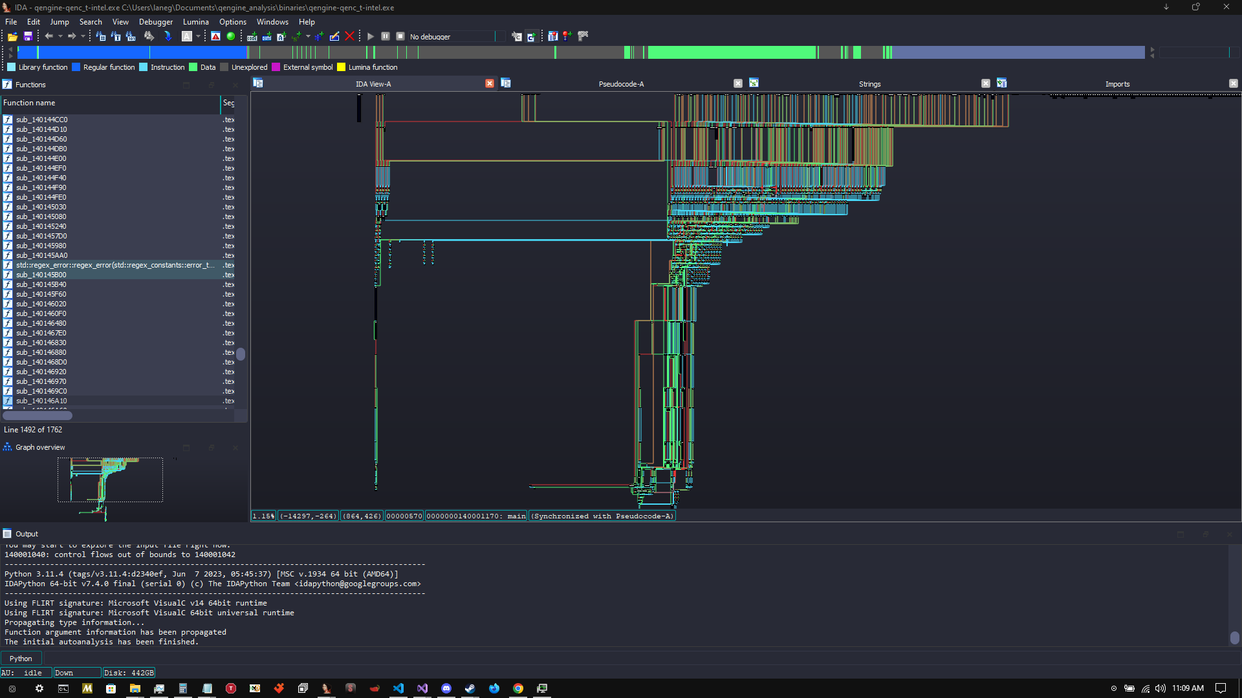Viewport: 1242px width, 698px height.
Task: Click the red warning triangle icon
Action: (x=216, y=37)
